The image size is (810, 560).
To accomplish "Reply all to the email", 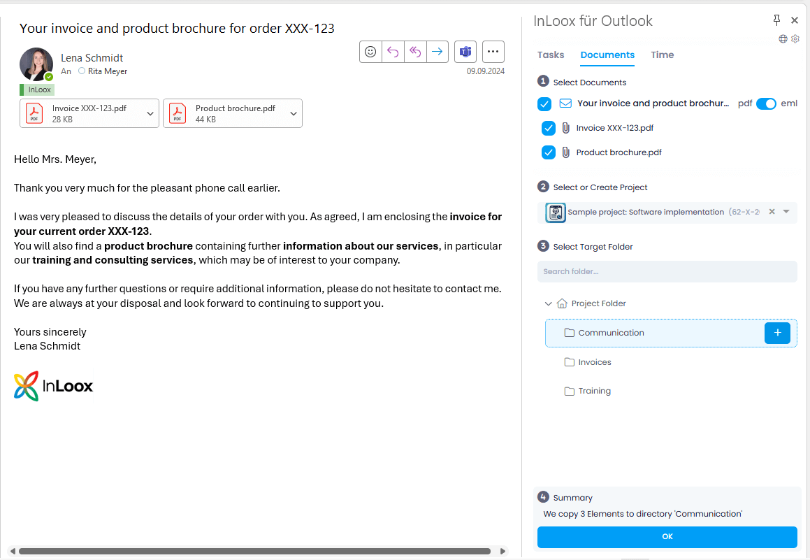I will [415, 51].
